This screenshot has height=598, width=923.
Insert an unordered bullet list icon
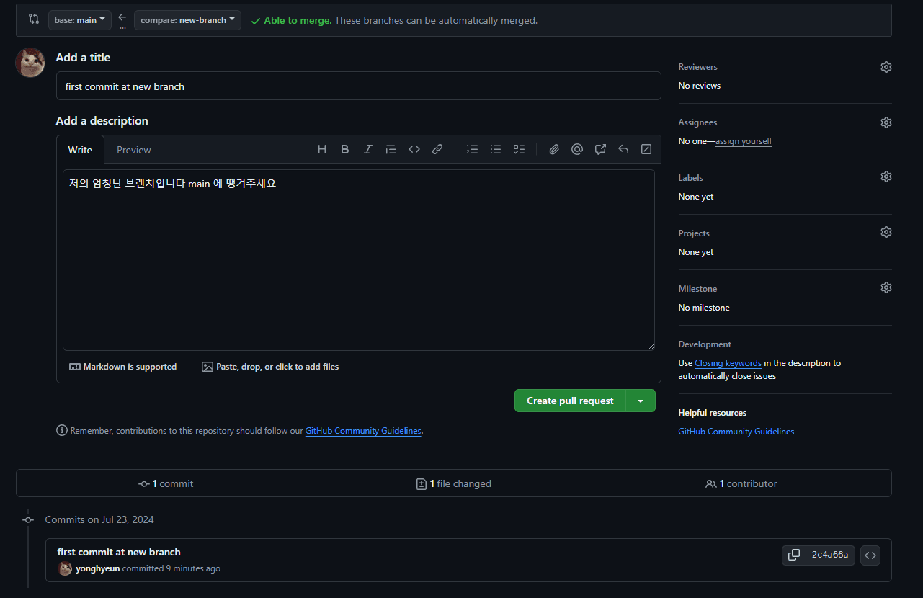click(x=496, y=149)
